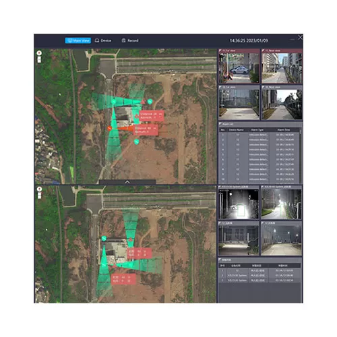
Task: Click the red target marker beside the Distance 28 popup
Action: tap(137, 117)
